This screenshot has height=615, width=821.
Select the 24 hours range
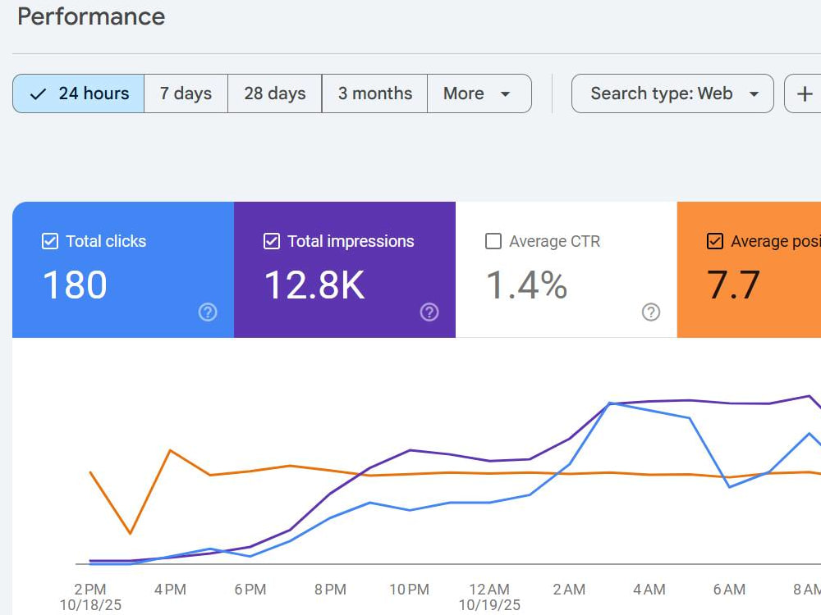click(79, 93)
